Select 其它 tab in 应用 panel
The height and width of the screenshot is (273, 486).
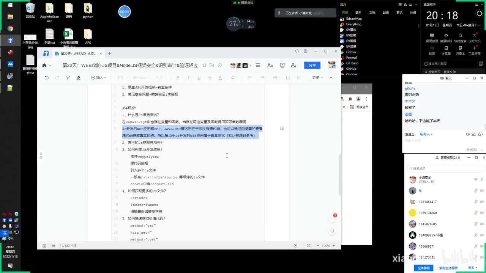tap(399, 13)
